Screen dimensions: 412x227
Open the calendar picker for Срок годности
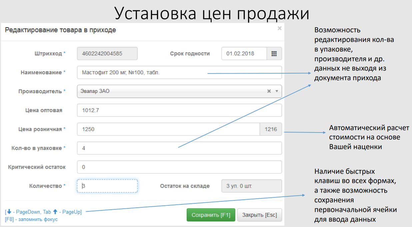(274, 54)
